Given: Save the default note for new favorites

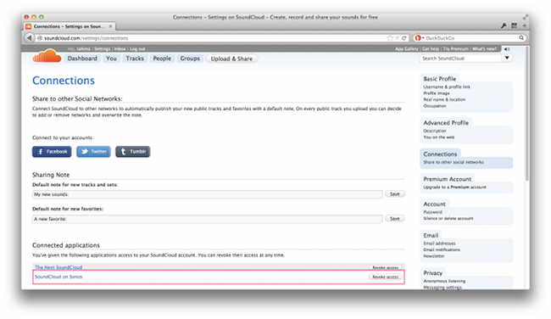Looking at the screenshot, I should [x=395, y=218].
